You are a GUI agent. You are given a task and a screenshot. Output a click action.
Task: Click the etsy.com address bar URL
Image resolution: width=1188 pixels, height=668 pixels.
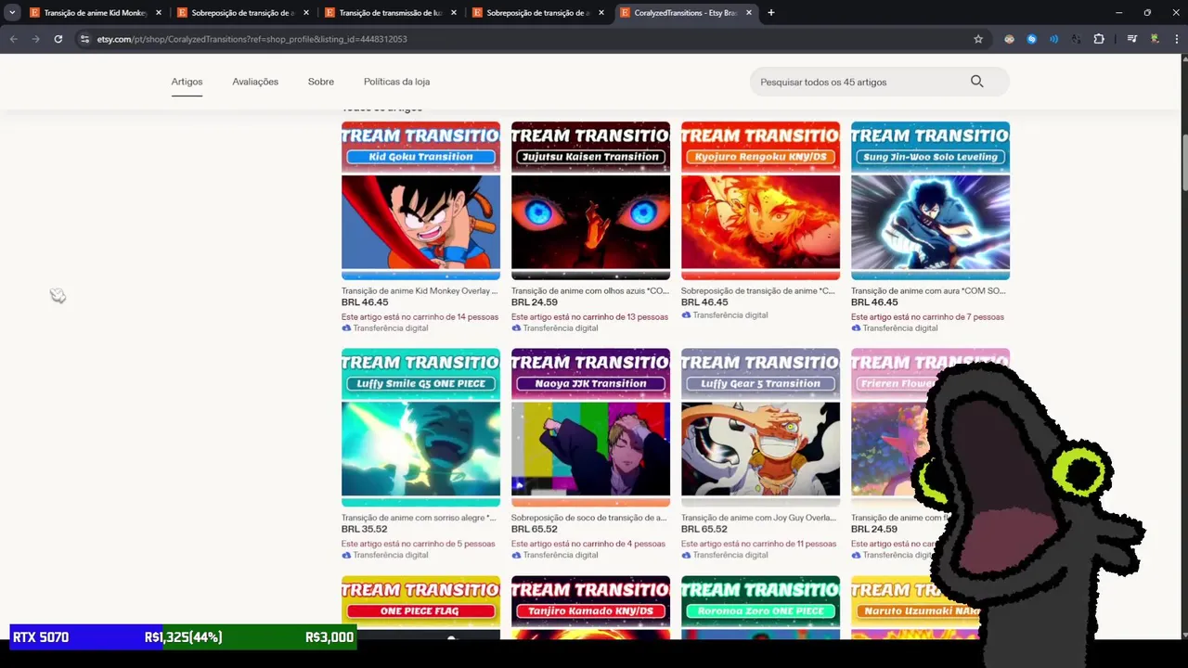pyautogui.click(x=252, y=39)
